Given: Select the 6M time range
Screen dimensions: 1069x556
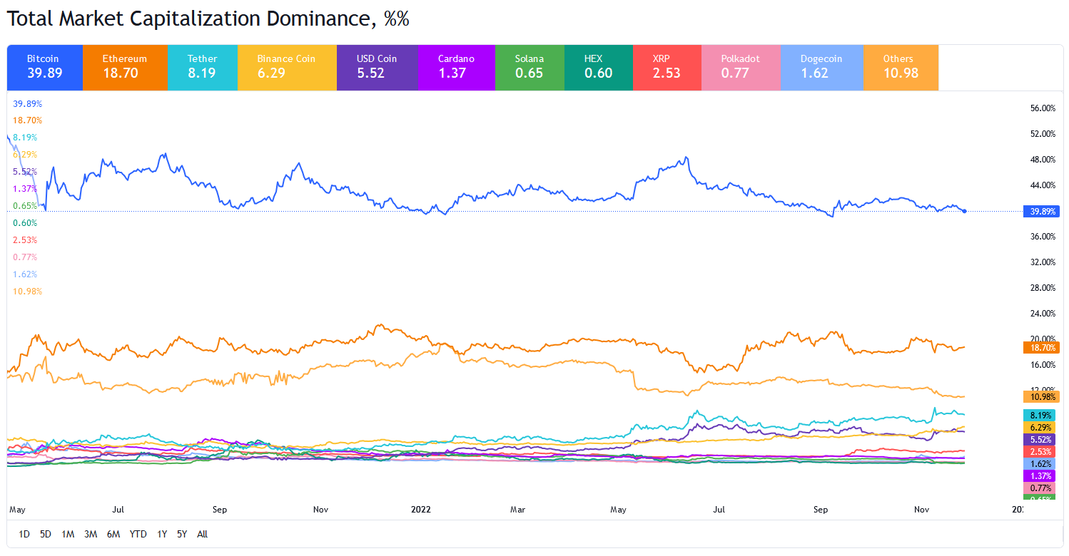Looking at the screenshot, I should [113, 534].
